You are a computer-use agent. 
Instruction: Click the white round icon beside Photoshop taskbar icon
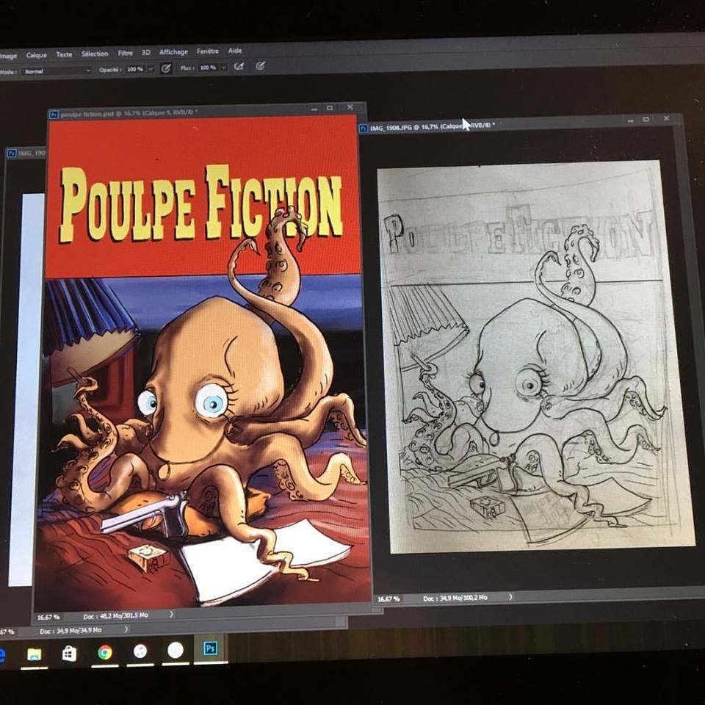[176, 650]
